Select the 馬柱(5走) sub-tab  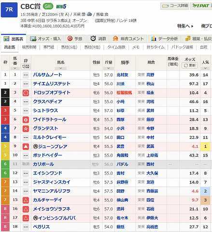70,47
